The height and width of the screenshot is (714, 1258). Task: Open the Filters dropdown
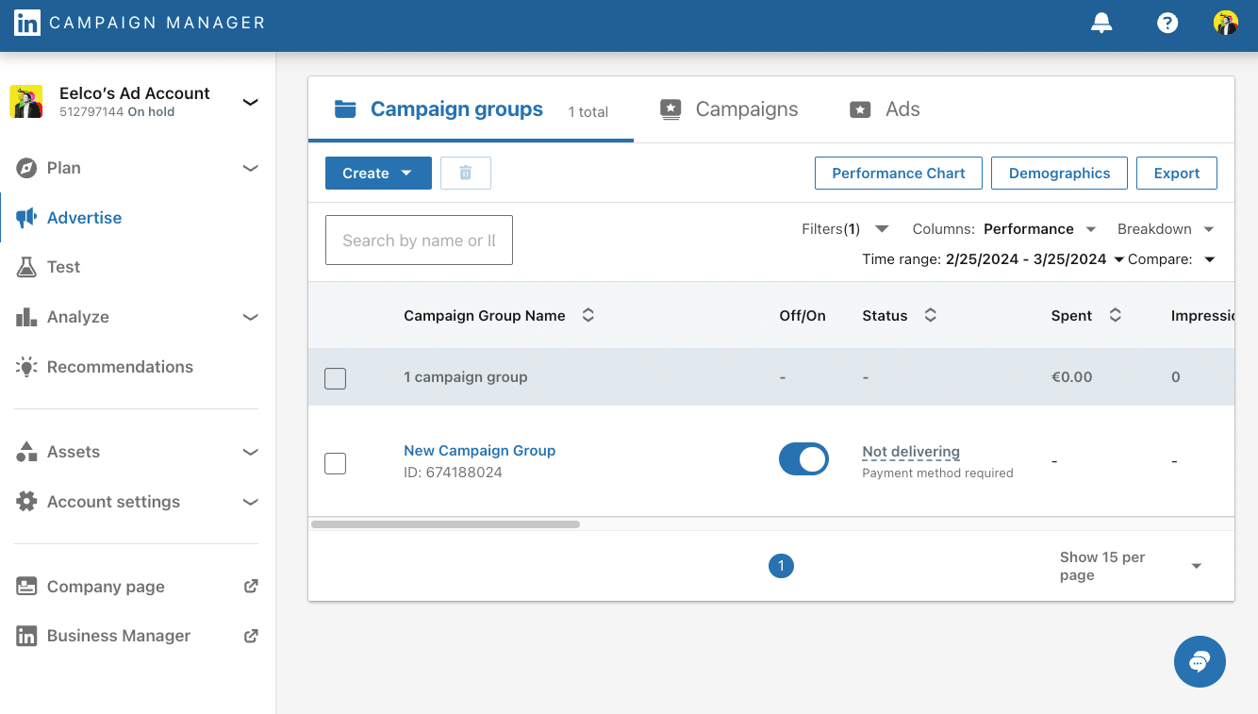pos(845,229)
